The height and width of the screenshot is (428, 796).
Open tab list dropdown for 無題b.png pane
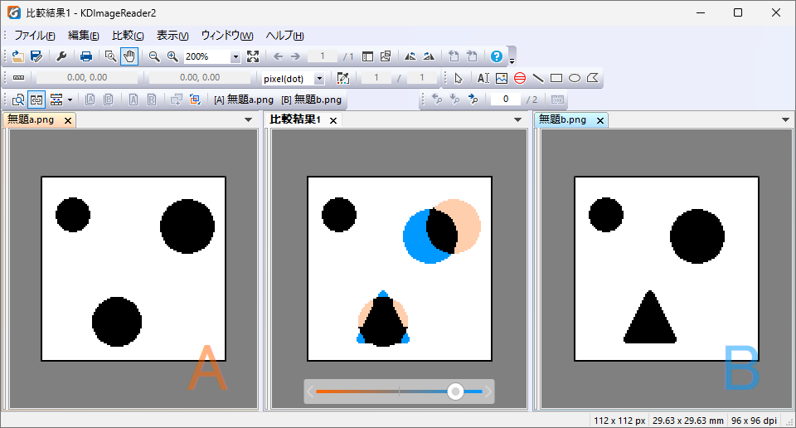(x=785, y=119)
